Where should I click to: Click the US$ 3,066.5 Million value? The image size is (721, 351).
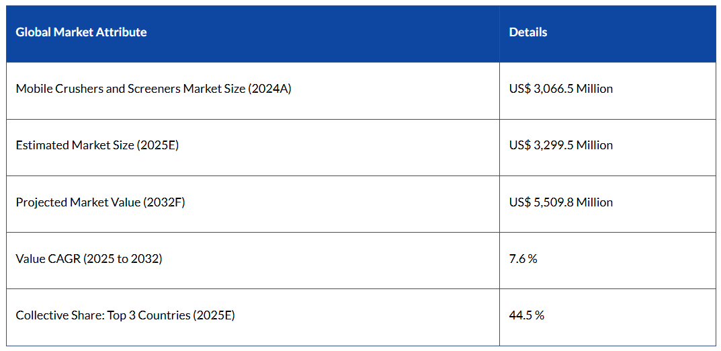[560, 89]
